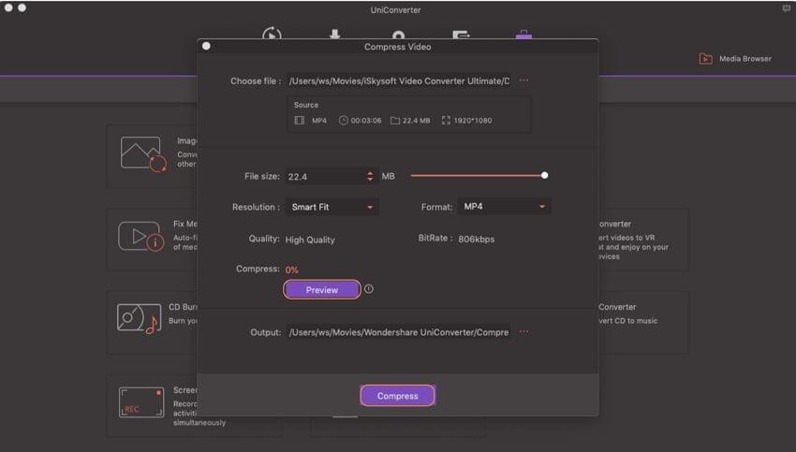Click info icon next to Preview
The width and height of the screenshot is (796, 452).
point(369,289)
